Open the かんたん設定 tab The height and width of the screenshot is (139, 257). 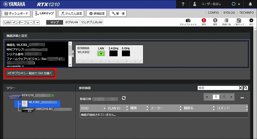71,14
